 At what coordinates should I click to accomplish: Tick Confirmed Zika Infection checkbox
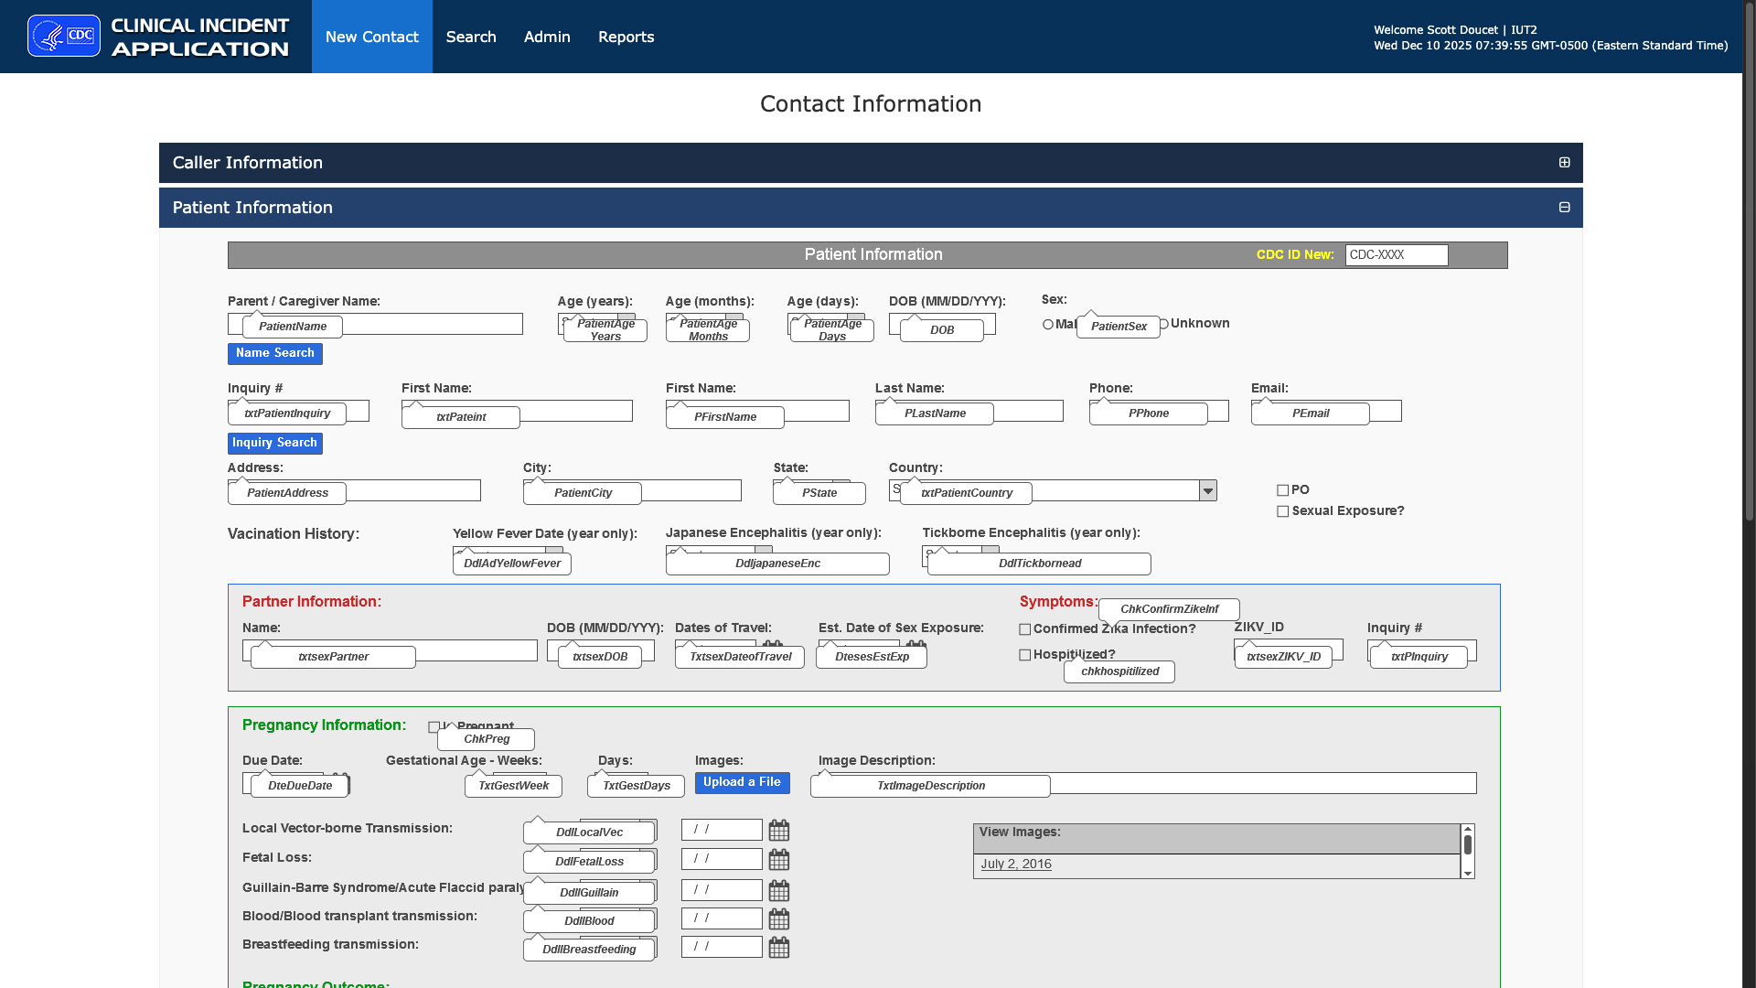1024,629
